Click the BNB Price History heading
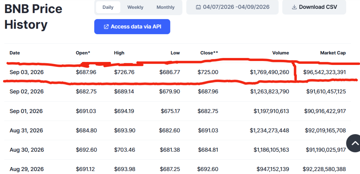This screenshot has width=360, height=174. pyautogui.click(x=33, y=17)
